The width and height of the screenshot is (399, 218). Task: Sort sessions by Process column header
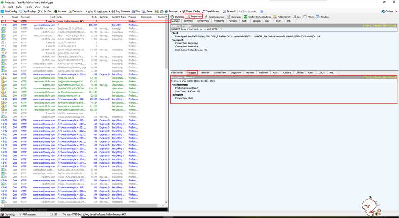point(132,17)
